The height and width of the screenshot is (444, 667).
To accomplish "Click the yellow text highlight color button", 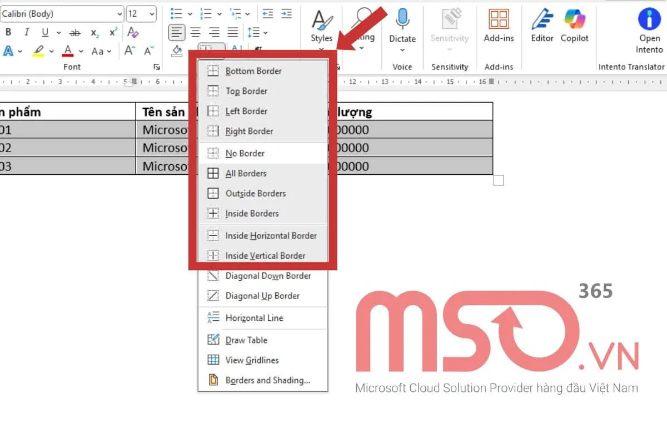I will 38,51.
